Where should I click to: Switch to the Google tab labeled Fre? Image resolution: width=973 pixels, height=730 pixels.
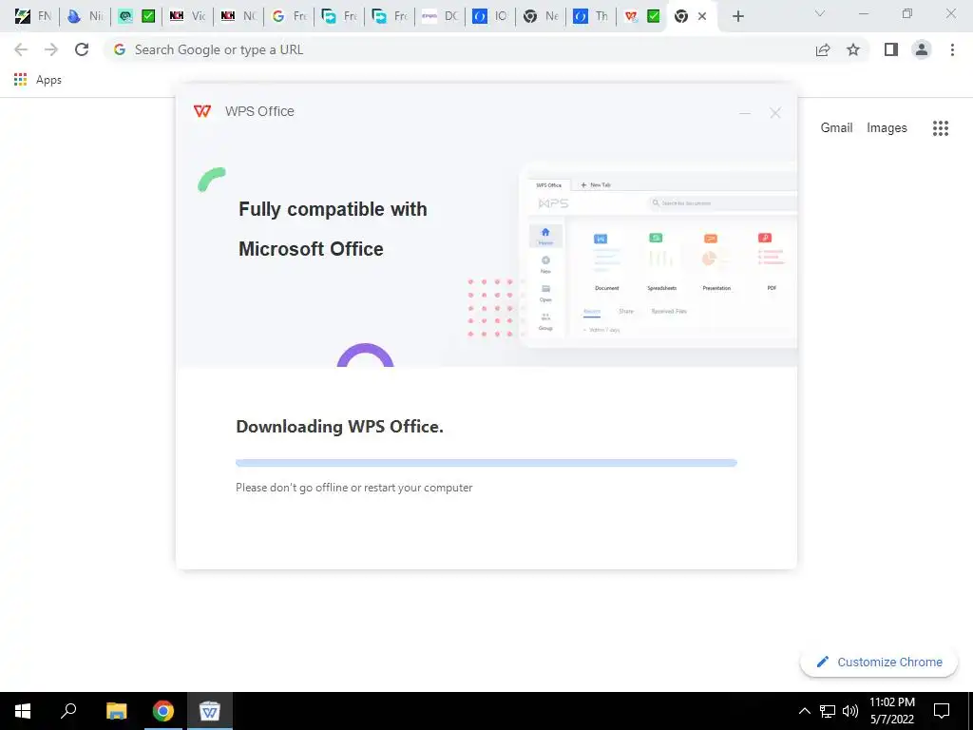[x=290, y=16]
